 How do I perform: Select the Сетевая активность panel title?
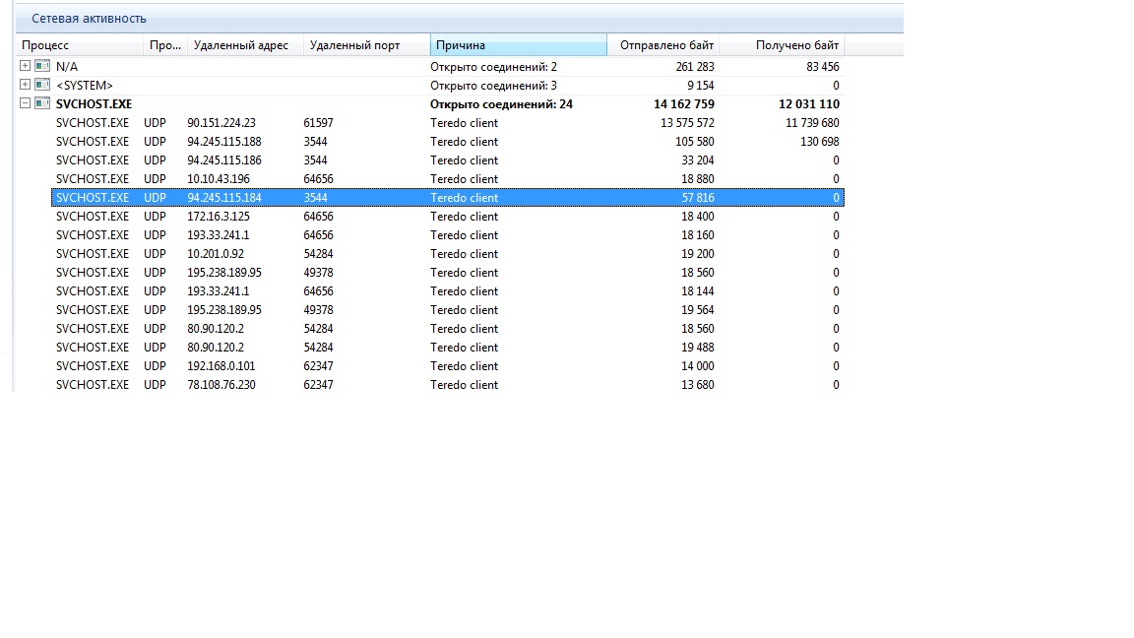pos(89,18)
